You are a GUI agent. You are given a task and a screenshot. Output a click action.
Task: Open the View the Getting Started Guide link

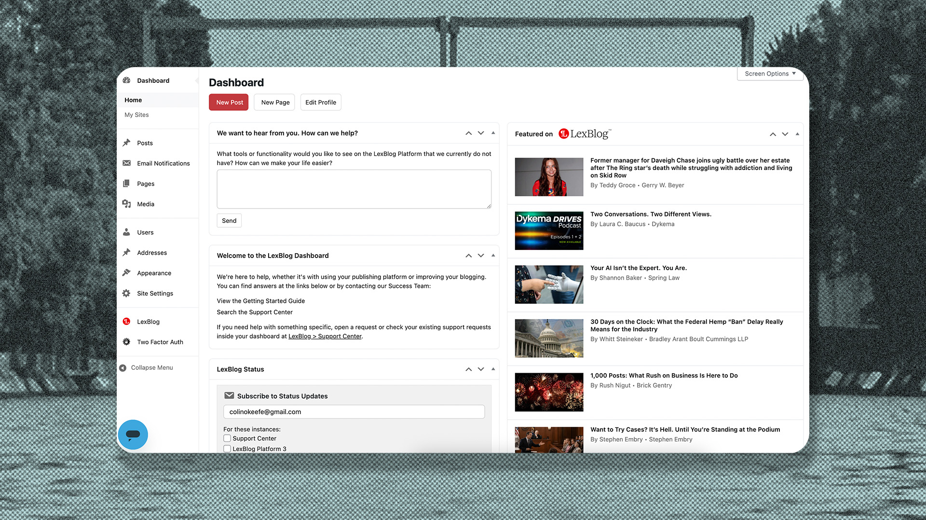click(261, 301)
